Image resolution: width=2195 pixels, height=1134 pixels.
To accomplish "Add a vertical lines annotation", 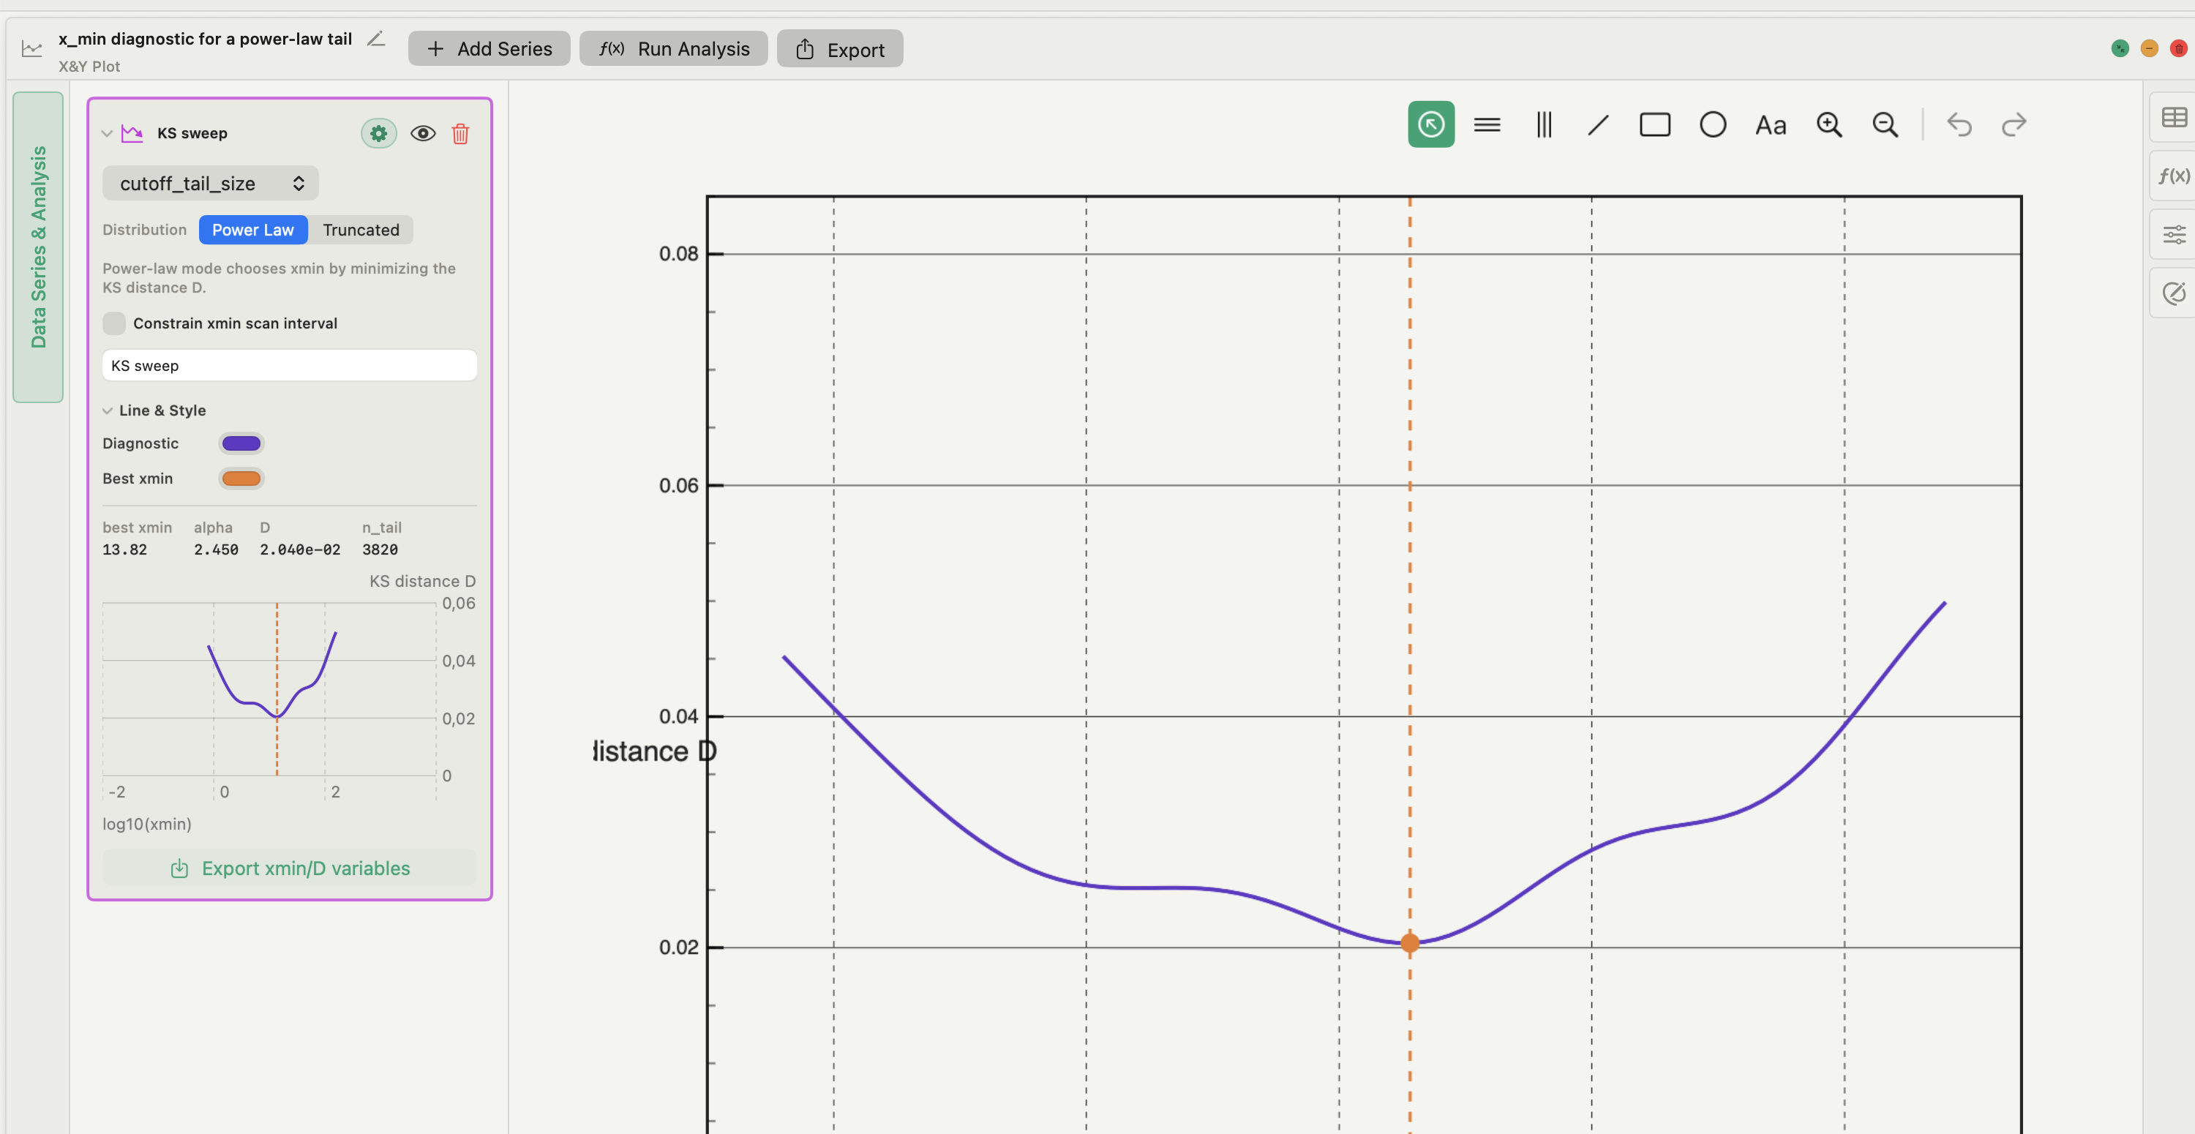I will (1543, 124).
